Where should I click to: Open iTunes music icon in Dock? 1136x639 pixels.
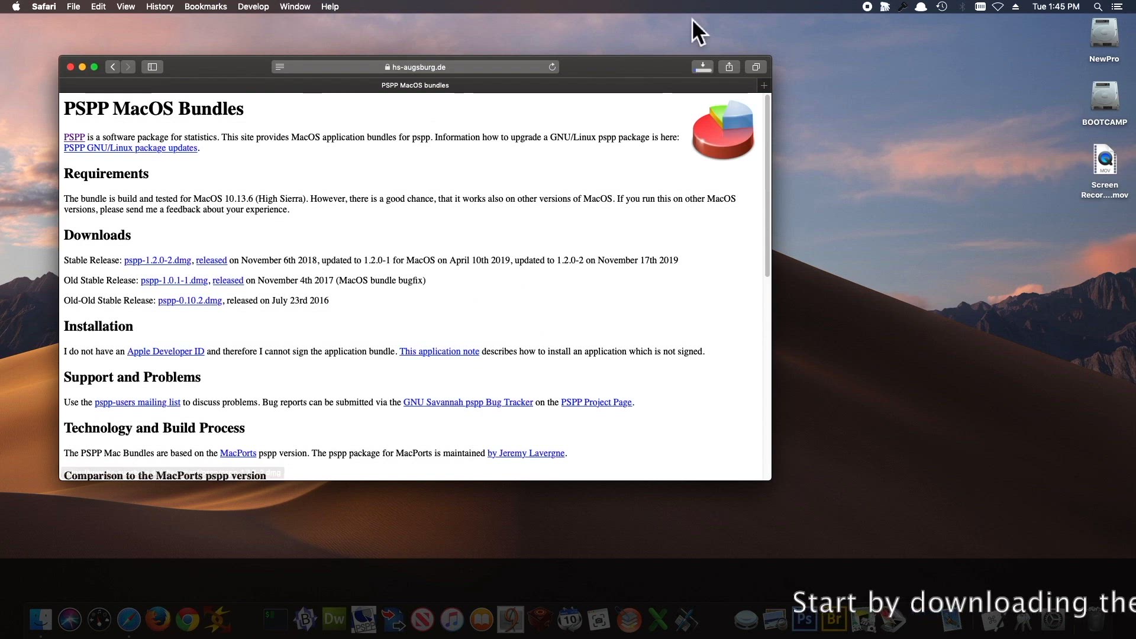coord(452,619)
